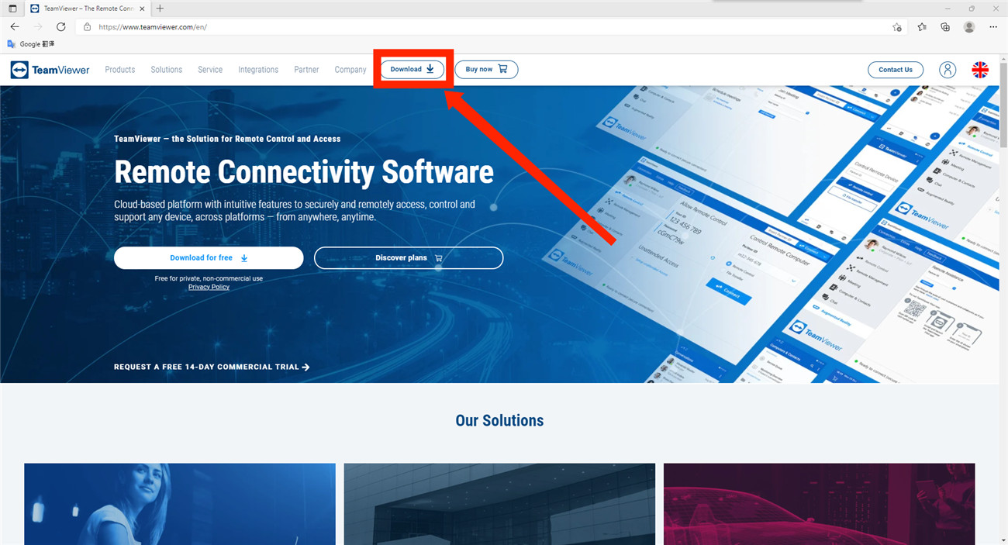Screen dimensions: 1008x545
Task: Open the solution card with the car photo
Action: coord(819,504)
